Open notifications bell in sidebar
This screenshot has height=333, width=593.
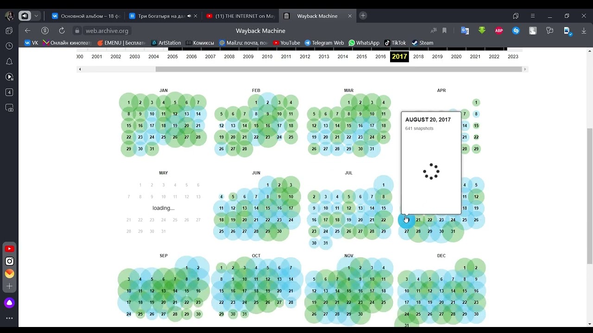[9, 62]
